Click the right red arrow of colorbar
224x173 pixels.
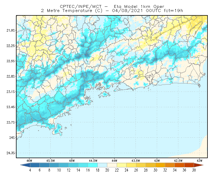click(199, 165)
